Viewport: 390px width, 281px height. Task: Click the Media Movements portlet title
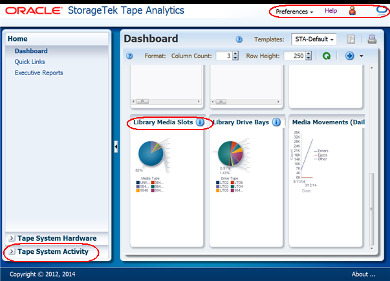329,122
